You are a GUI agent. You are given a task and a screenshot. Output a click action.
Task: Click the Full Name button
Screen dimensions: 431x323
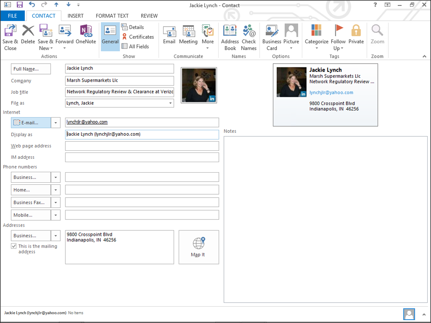click(x=31, y=69)
